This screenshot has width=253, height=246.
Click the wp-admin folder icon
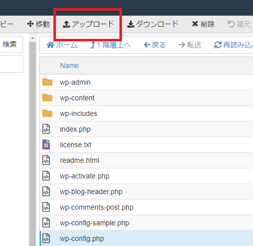(47, 82)
